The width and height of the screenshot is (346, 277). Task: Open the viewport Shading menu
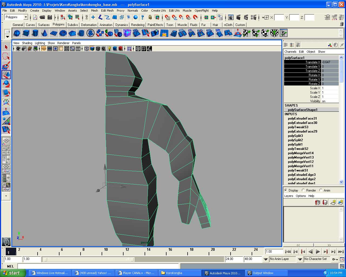[x=27, y=43]
